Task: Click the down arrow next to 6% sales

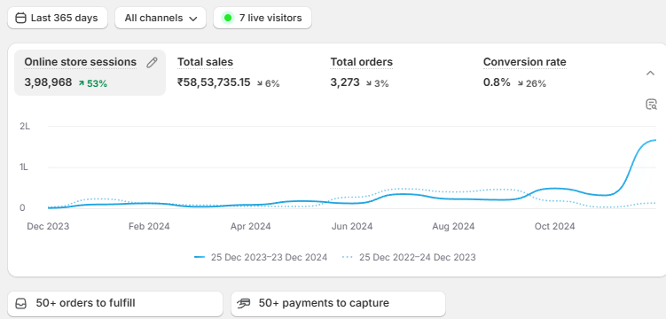Action: click(x=260, y=83)
